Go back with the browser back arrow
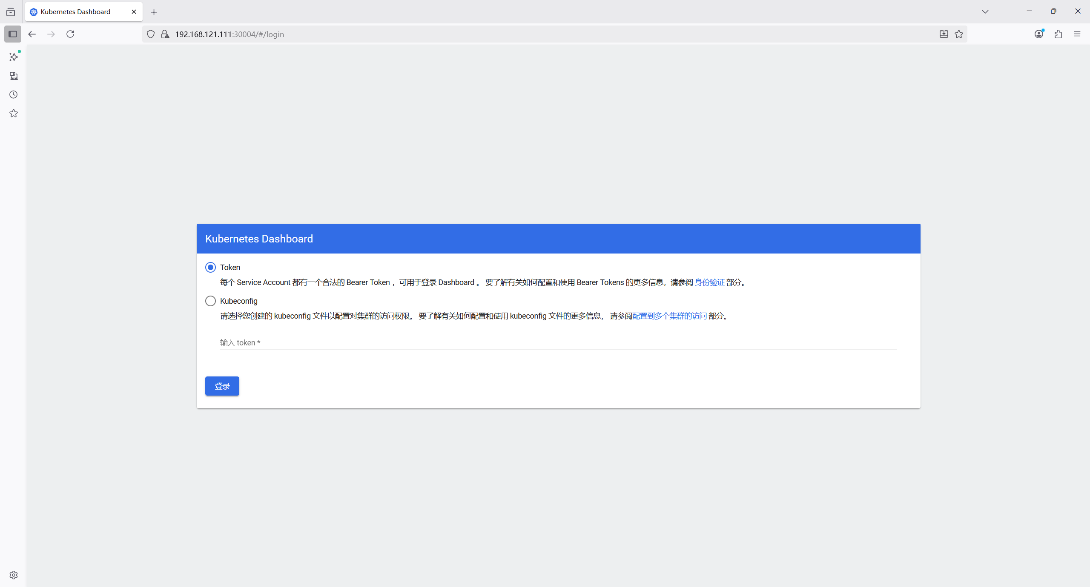1090x587 pixels. coord(32,34)
